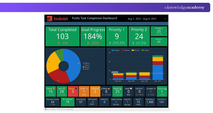The width and height of the screenshot is (213, 113).
Task: Select the Net Completed 79 card
Action: click(x=67, y=102)
